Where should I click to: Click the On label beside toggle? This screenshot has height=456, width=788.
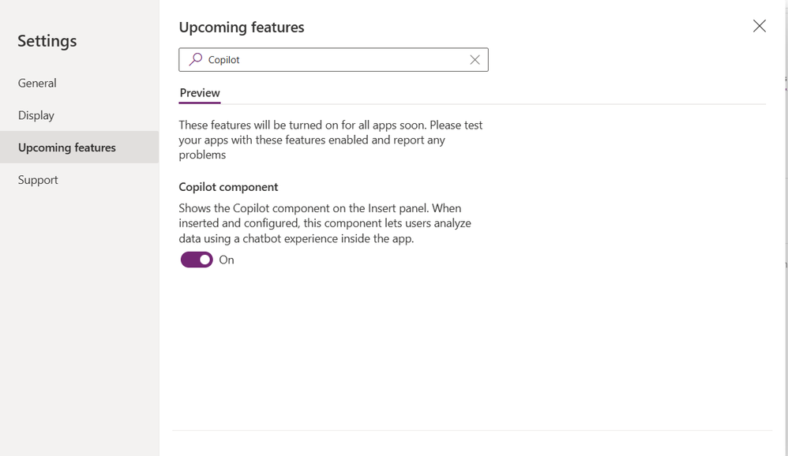pos(227,260)
